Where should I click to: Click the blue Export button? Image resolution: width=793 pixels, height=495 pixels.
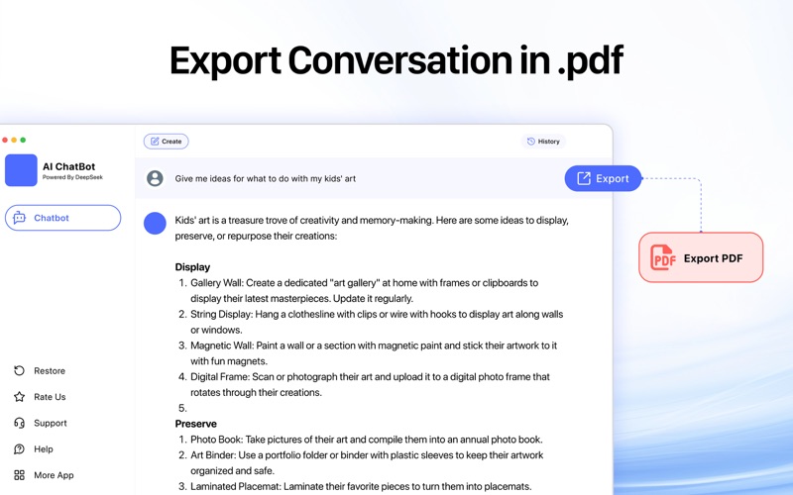[603, 178]
